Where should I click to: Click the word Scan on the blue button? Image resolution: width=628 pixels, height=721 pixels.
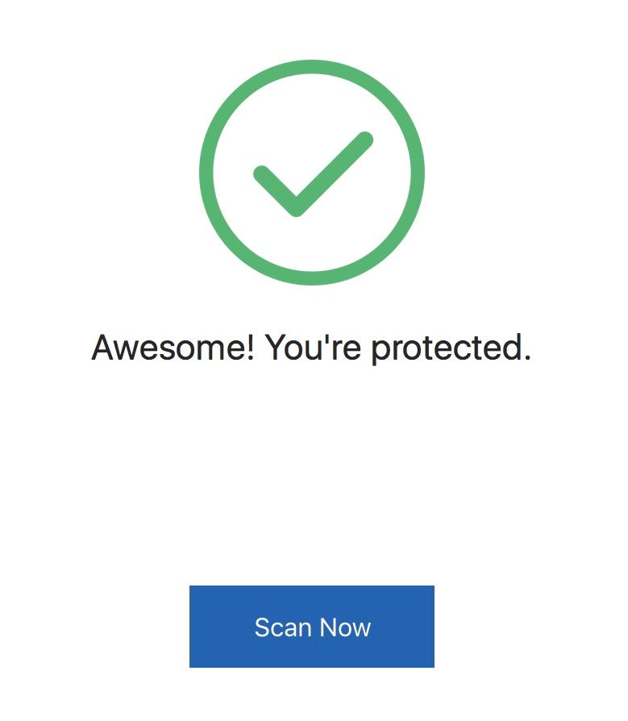click(x=283, y=627)
